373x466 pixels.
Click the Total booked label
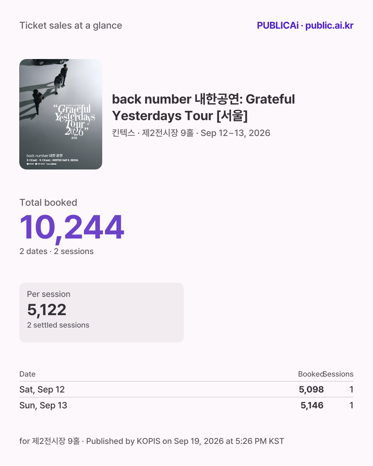48,203
